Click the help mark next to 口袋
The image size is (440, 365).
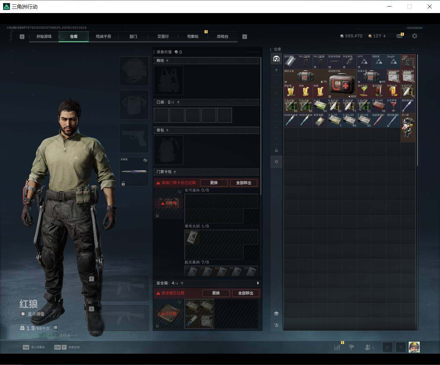(178, 102)
